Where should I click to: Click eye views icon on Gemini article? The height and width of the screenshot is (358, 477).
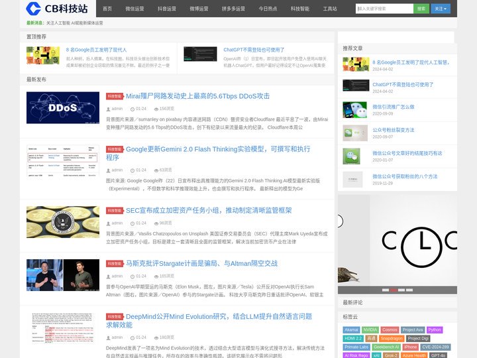(156, 170)
